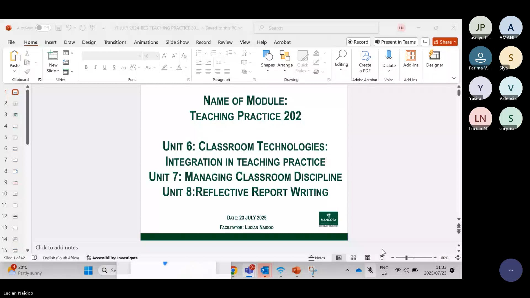
Task: Toggle the Notes pane in status bar
Action: click(317, 258)
